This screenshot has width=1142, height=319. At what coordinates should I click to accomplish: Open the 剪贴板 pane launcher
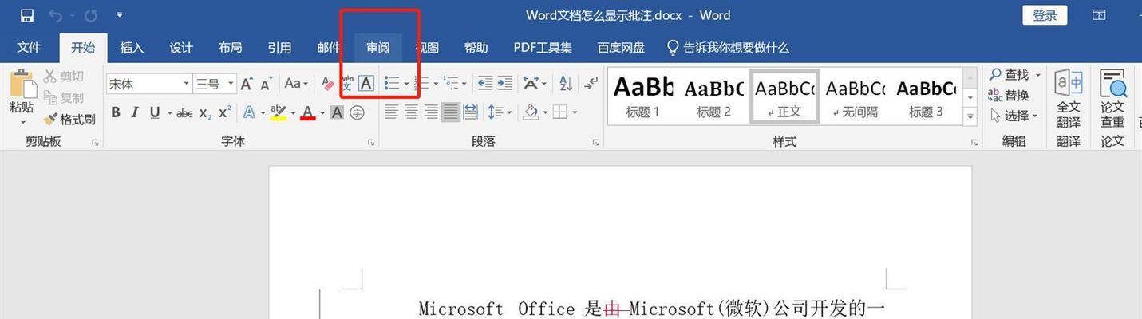(95, 142)
